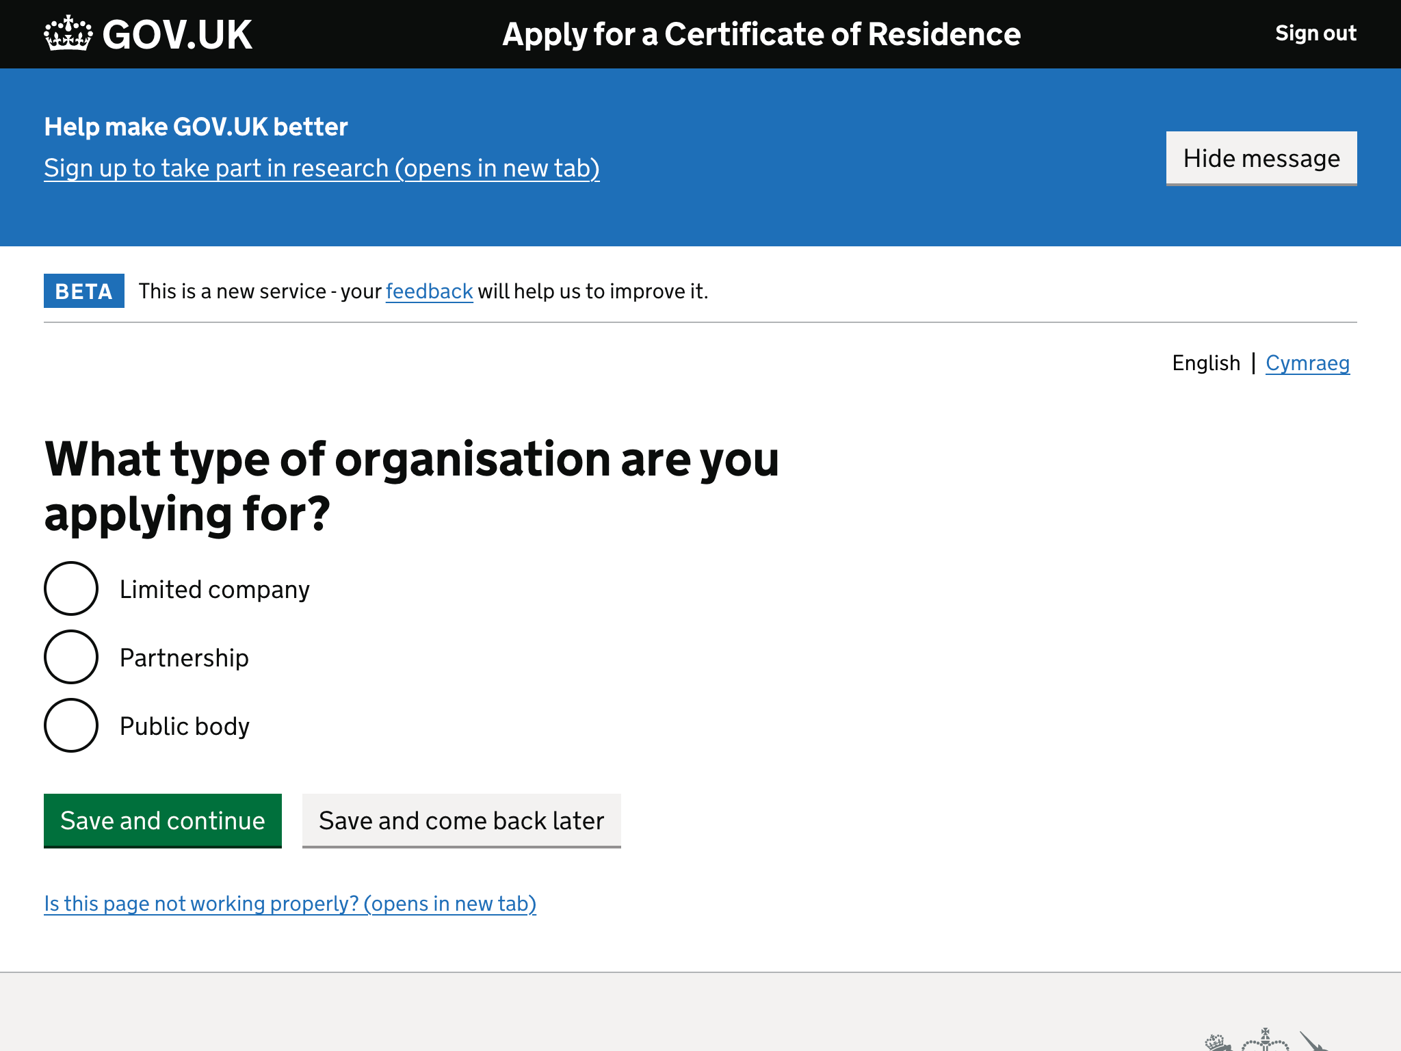This screenshot has width=1401, height=1051.
Task: Click the BETA phase banner tag
Action: pyautogui.click(x=83, y=291)
